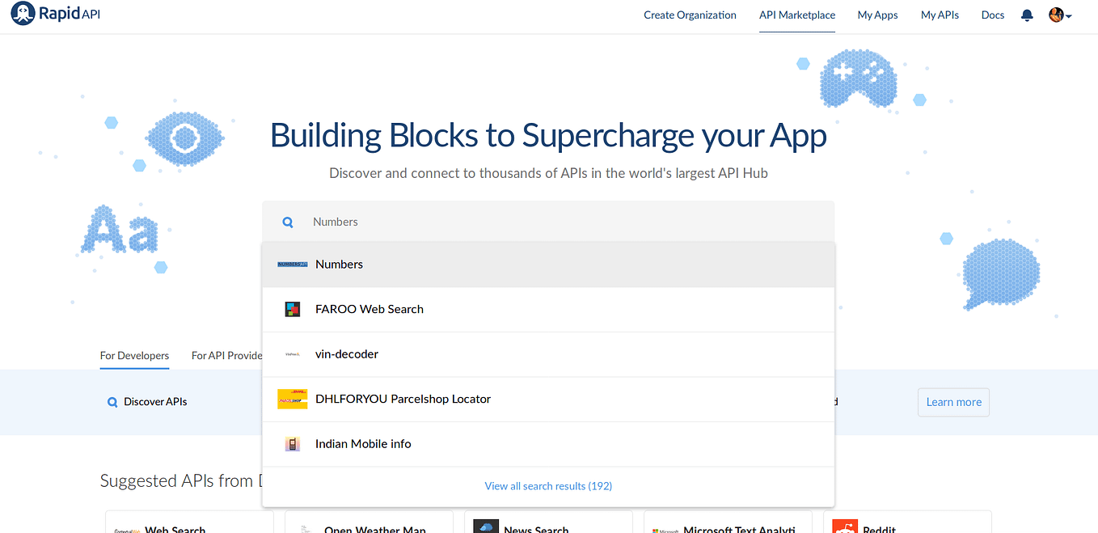This screenshot has height=533, width=1098.
Task: Click the vin-decoder API icon
Action: click(292, 353)
